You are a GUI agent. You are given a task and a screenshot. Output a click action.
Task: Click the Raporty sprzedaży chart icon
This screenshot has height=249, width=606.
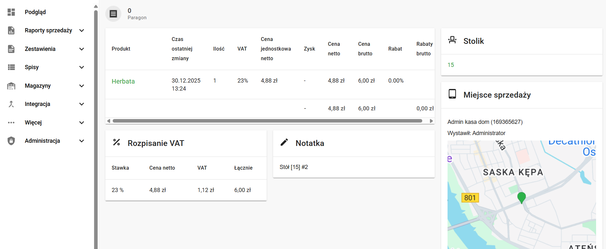click(11, 30)
